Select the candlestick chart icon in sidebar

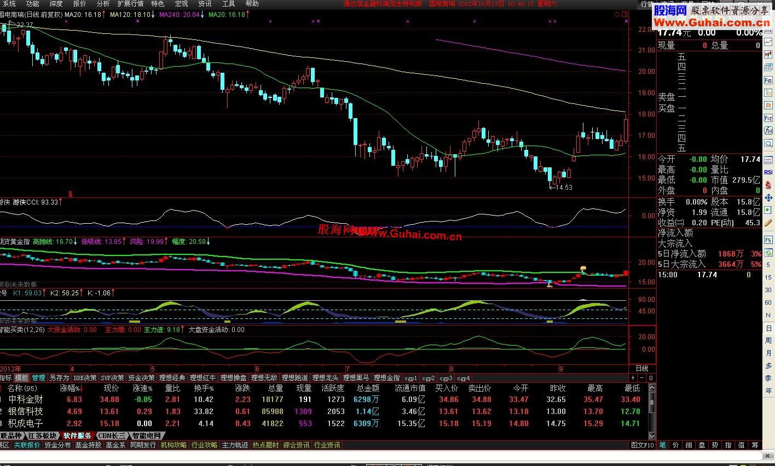(x=768, y=54)
